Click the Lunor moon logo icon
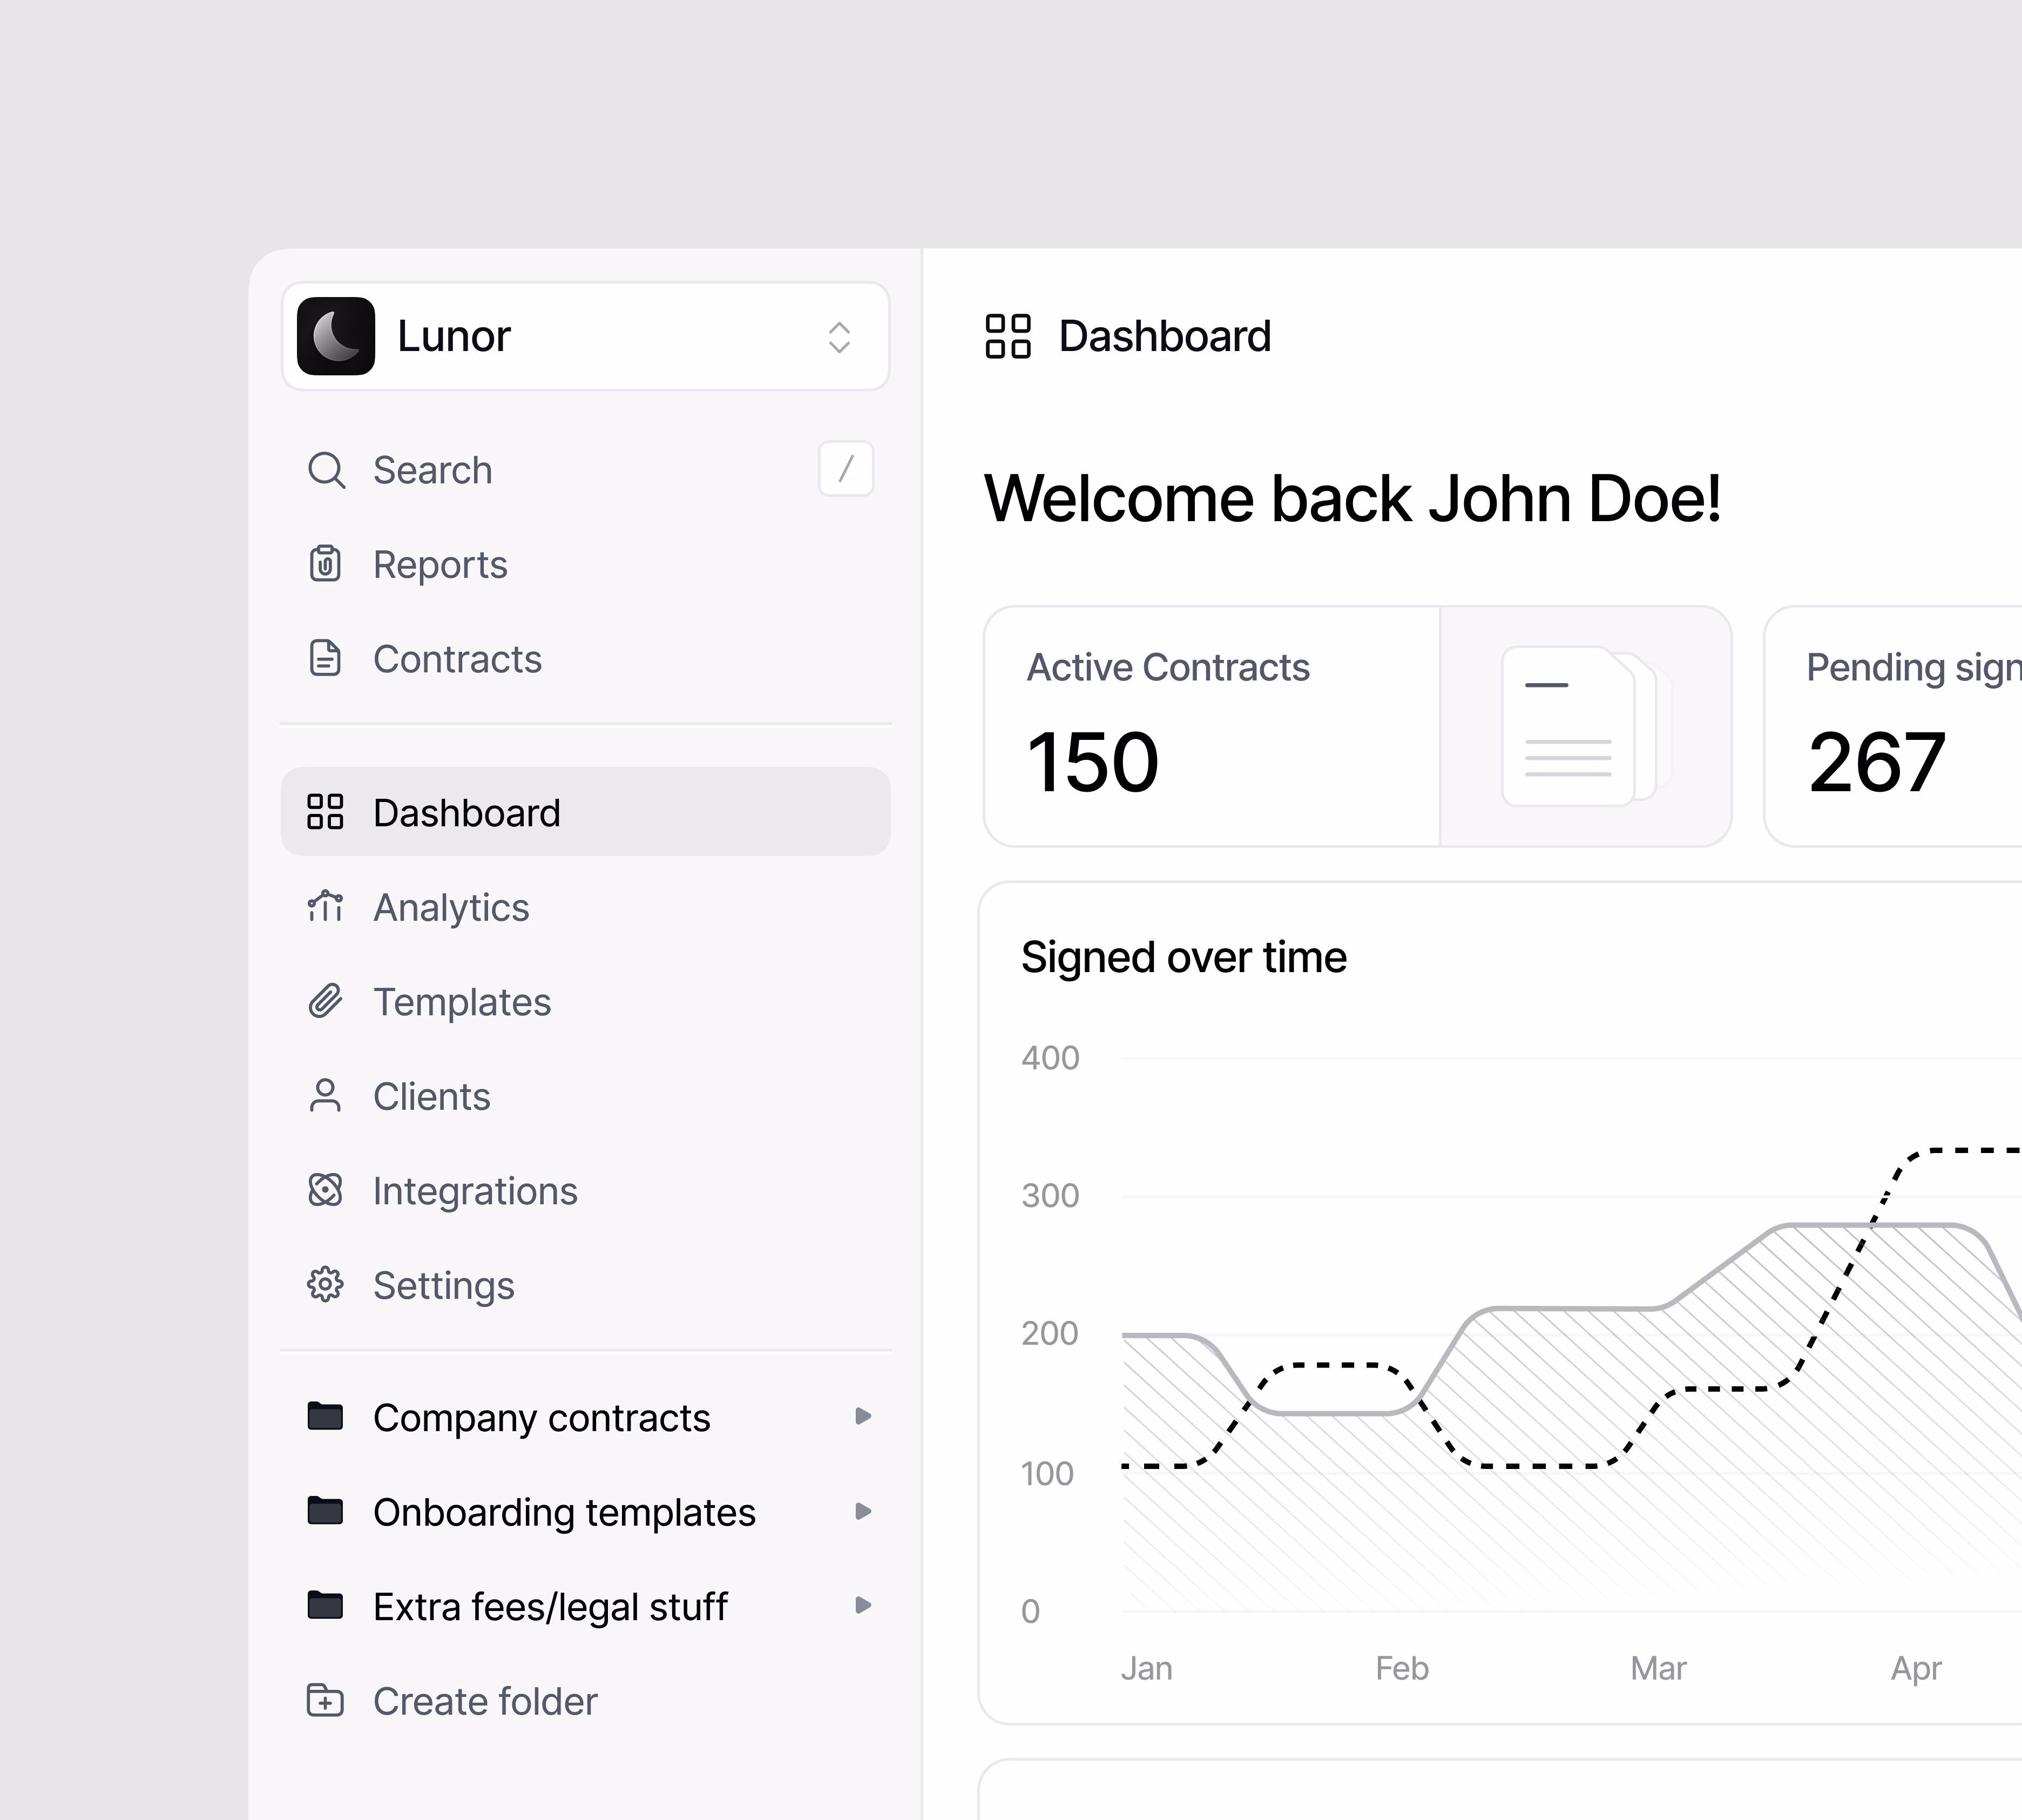This screenshot has width=2022, height=1820. pos(336,336)
